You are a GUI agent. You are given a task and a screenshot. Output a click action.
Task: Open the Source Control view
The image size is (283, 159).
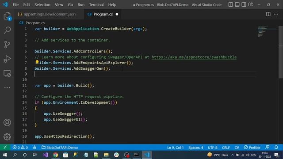7,45
